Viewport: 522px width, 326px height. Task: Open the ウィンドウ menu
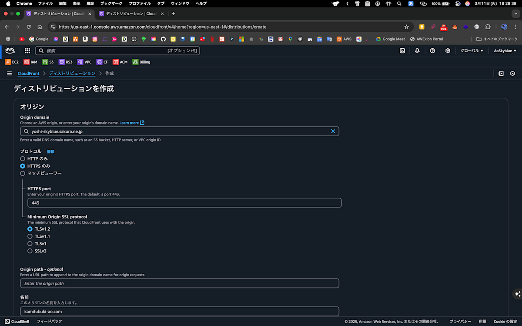(180, 3)
